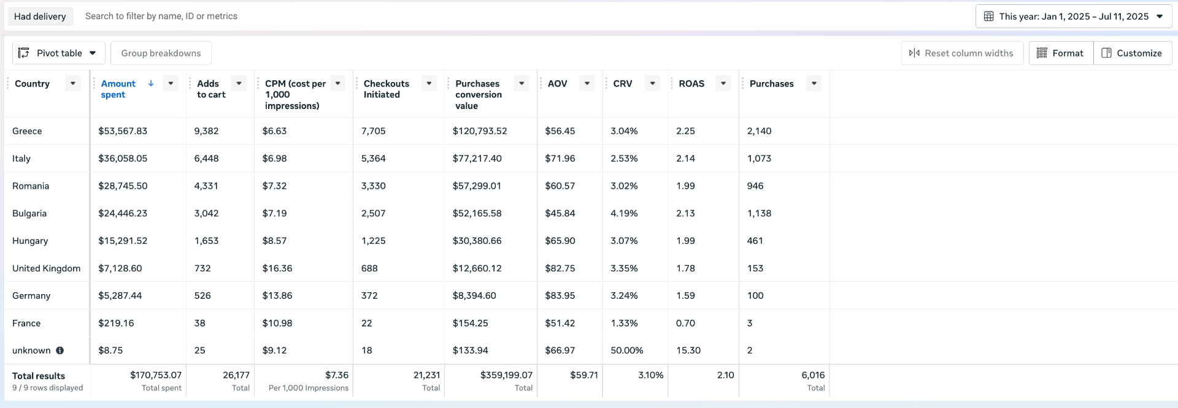Open the CRV column menu arrow
Screen dimensions: 1178x408
[x=653, y=83]
